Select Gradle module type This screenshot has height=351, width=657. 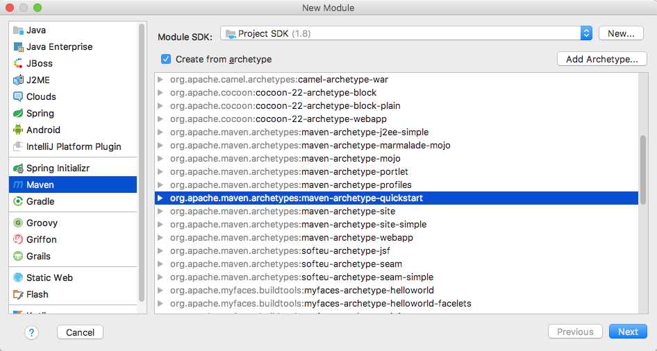click(73, 202)
